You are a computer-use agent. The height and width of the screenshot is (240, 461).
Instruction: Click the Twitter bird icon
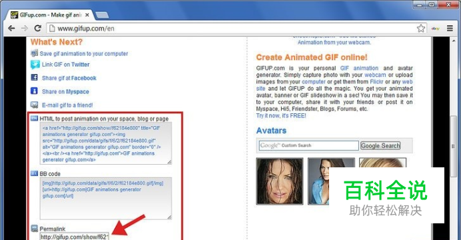pyautogui.click(x=35, y=65)
